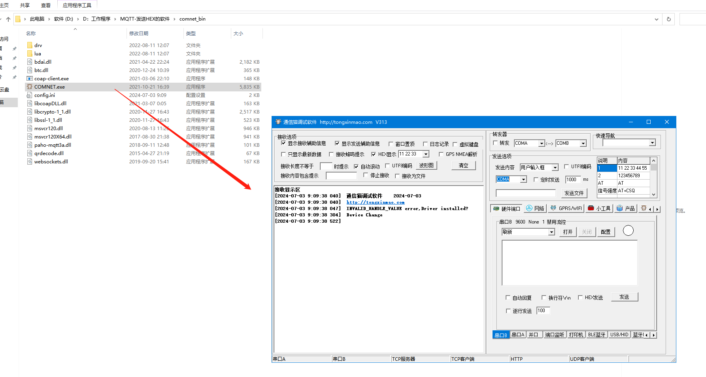
Task: Switch to the 网络 network tab
Action: tap(535, 208)
